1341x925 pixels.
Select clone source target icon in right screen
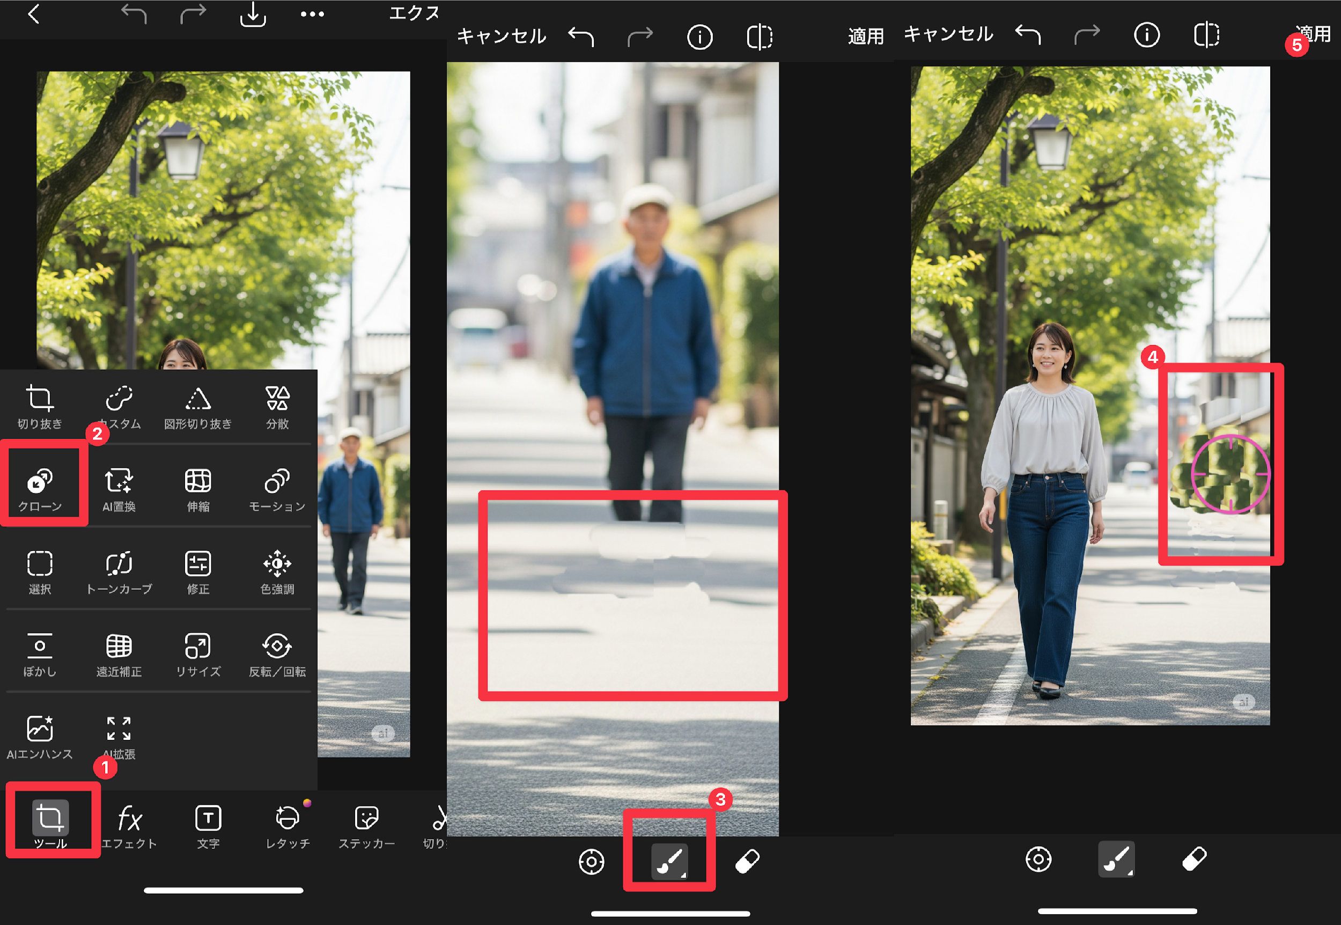(1038, 859)
